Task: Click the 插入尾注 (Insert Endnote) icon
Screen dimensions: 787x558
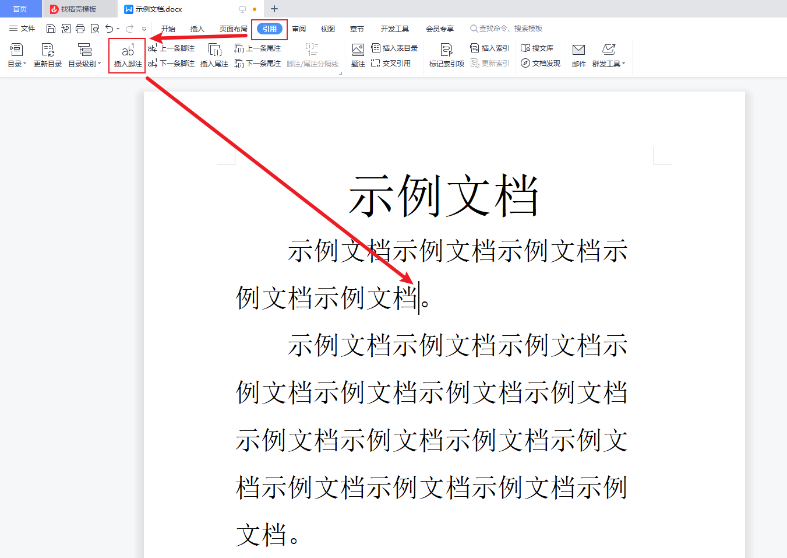Action: [216, 55]
